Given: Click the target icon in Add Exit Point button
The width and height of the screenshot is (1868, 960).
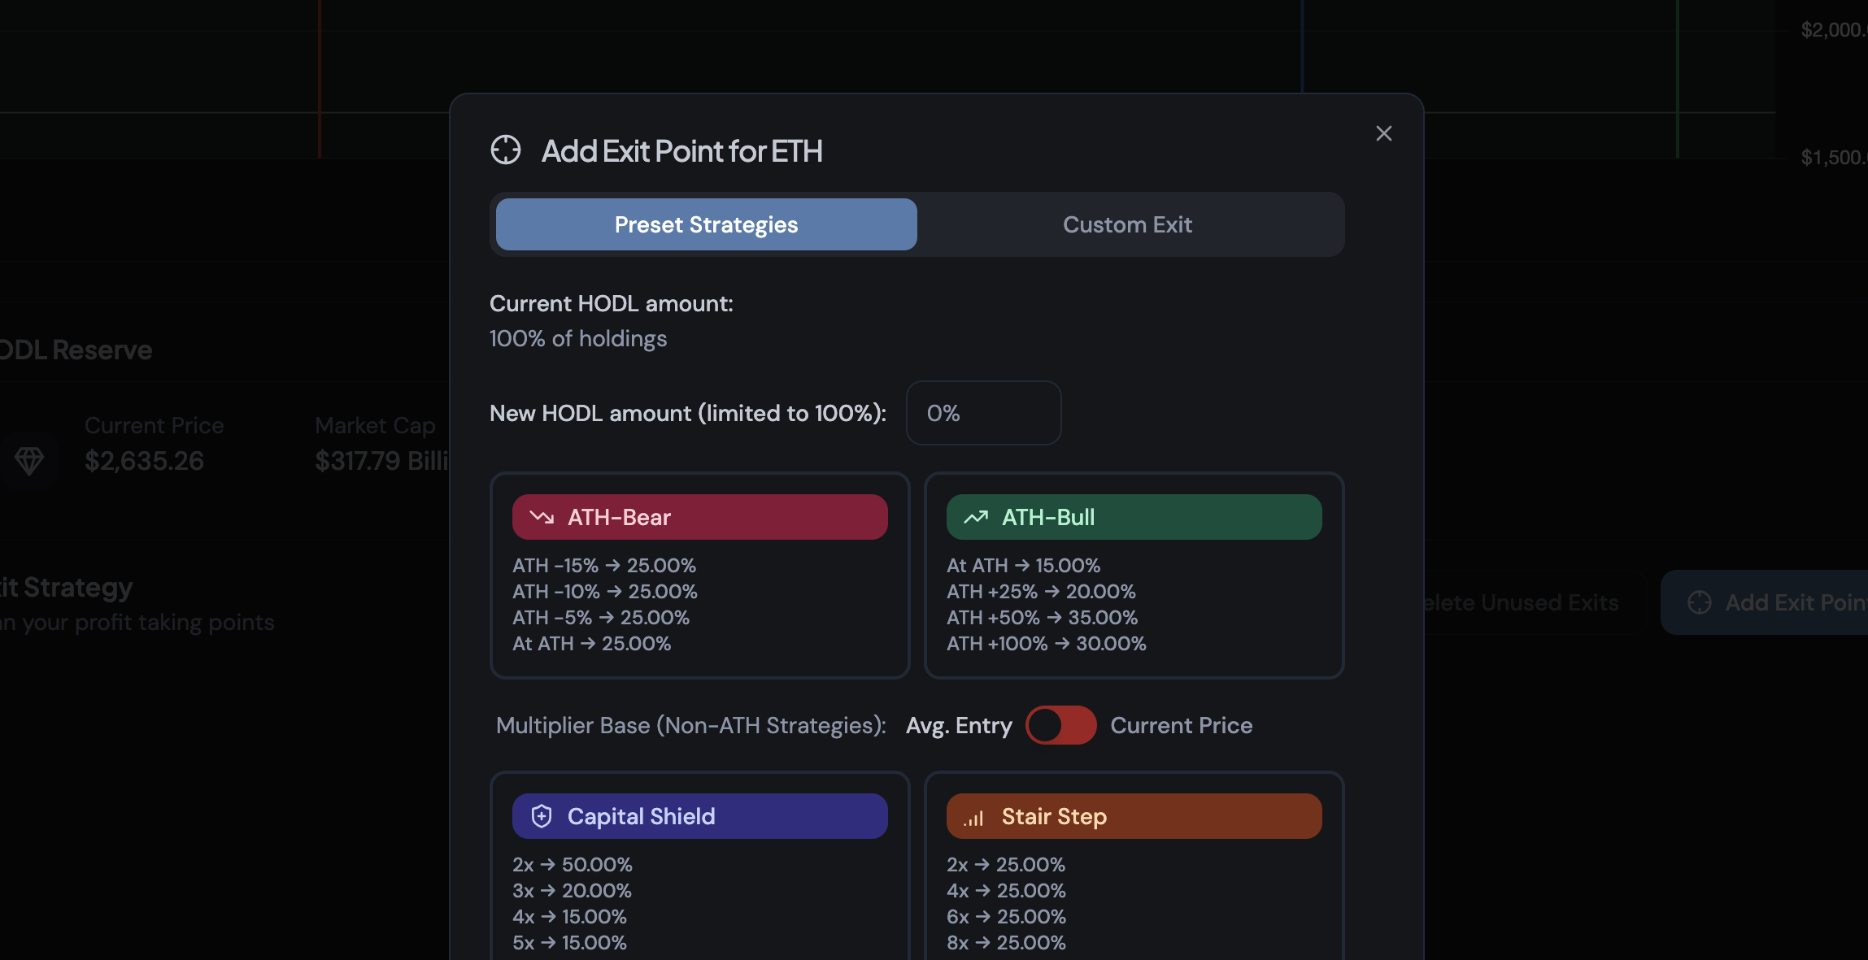Looking at the screenshot, I should click(1700, 602).
